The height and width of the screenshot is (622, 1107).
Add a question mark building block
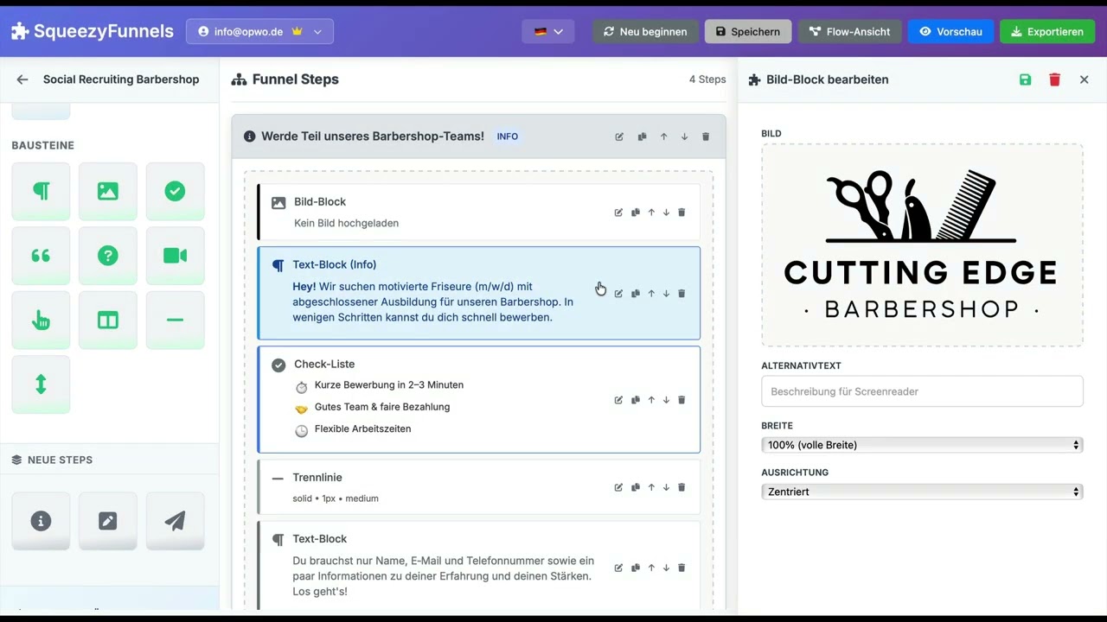click(108, 256)
